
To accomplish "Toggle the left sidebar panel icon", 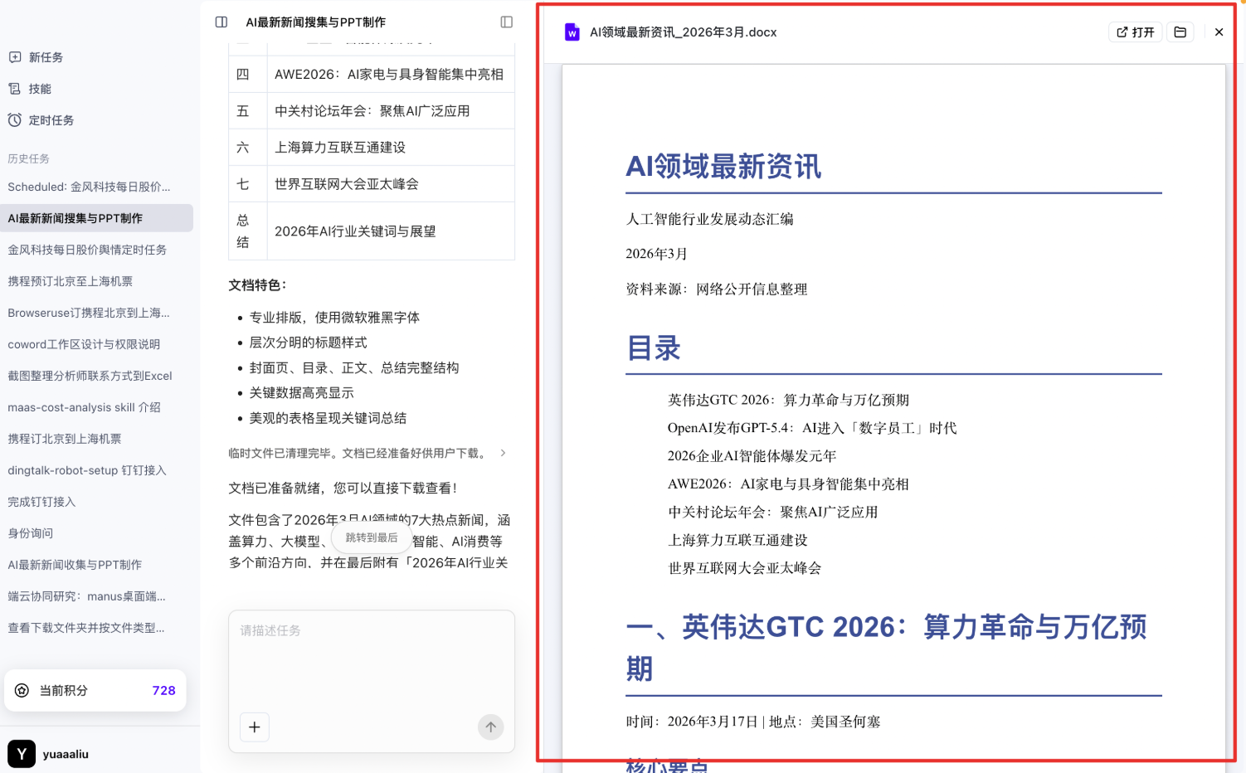I will point(221,22).
